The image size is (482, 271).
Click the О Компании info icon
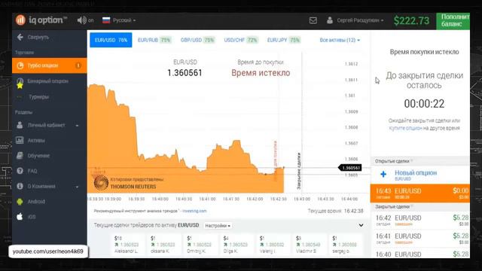coord(20,186)
